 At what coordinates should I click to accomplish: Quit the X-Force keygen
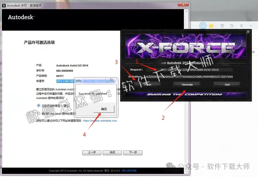coord(227,85)
